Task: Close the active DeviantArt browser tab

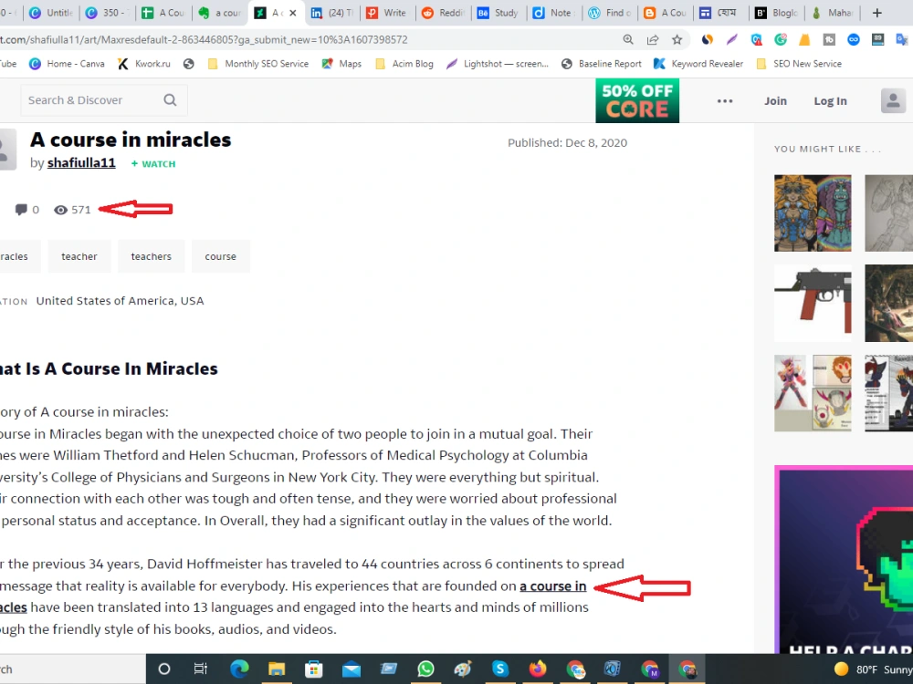Action: (x=293, y=13)
